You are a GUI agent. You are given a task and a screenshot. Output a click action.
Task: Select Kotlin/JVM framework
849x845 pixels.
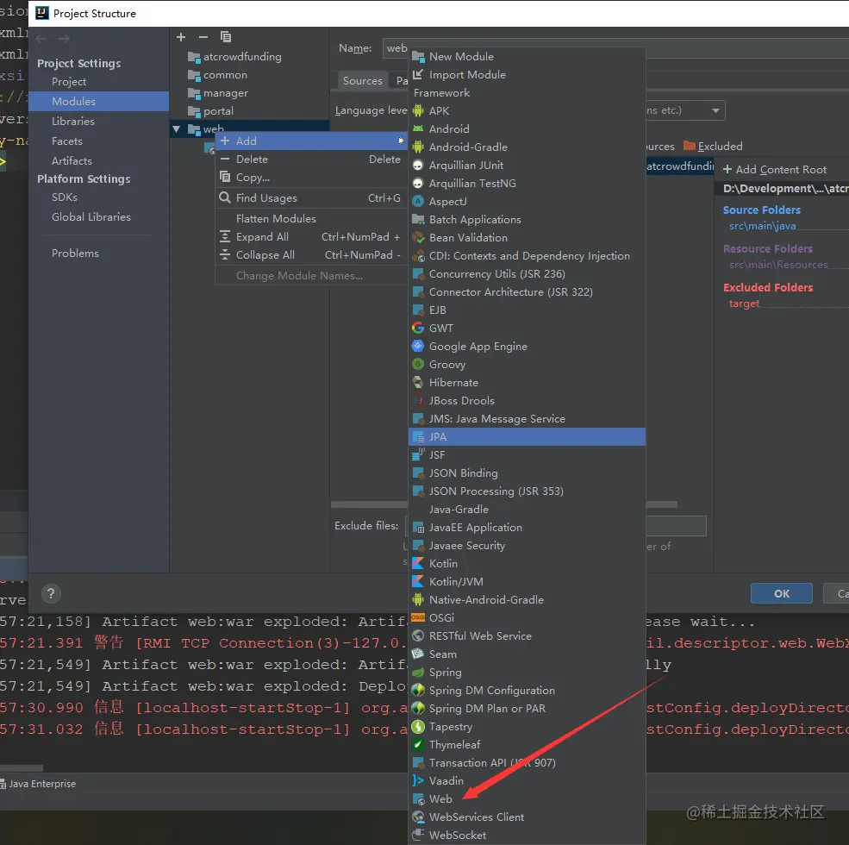pos(527,582)
